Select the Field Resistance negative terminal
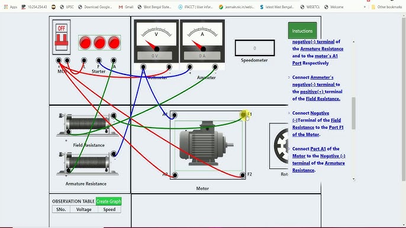 point(114,116)
